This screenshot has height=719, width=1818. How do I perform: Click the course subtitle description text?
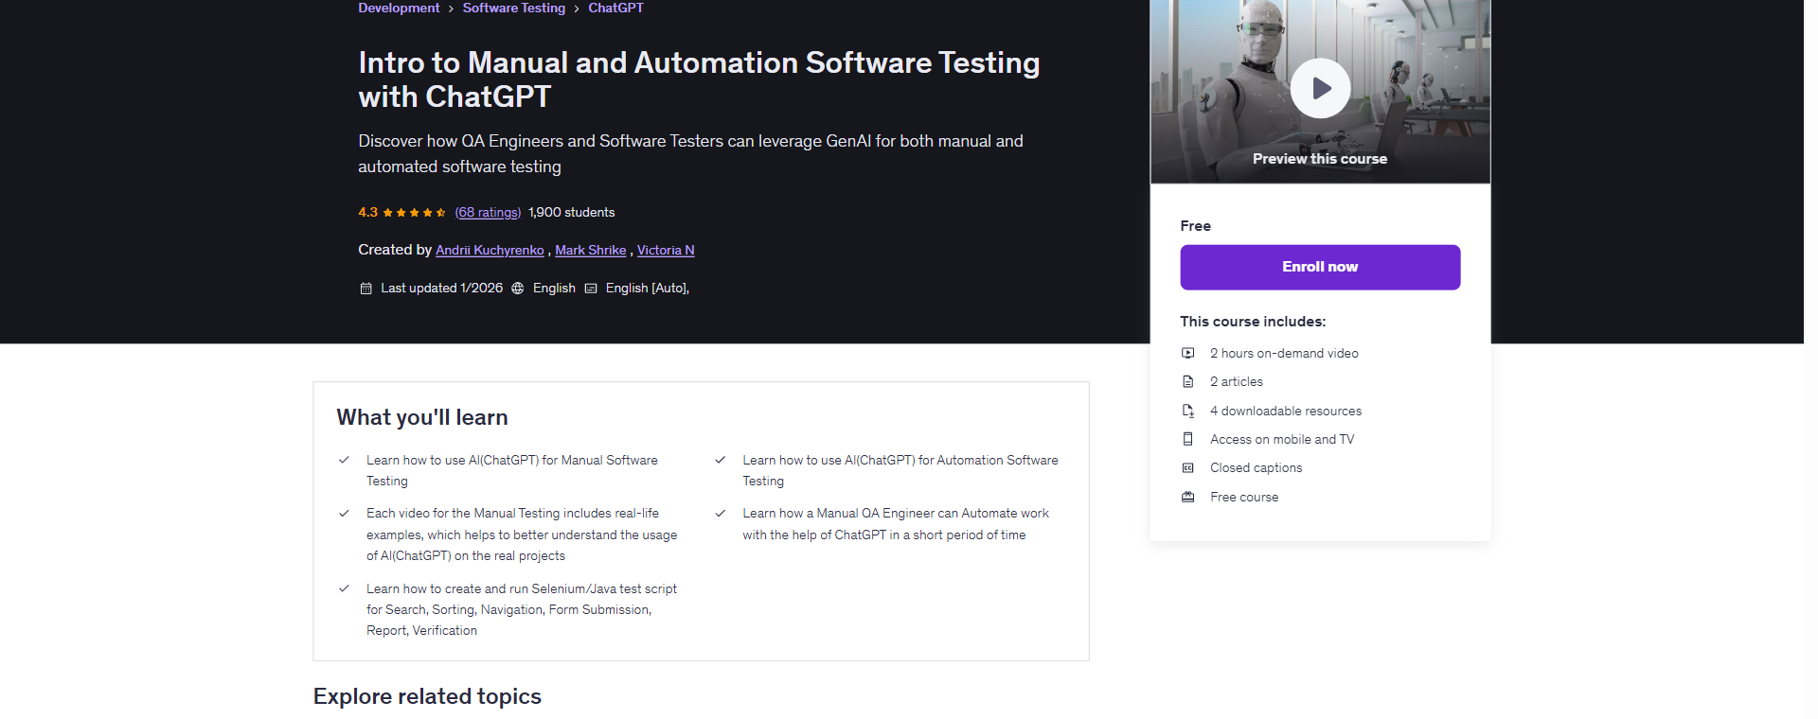tap(690, 153)
